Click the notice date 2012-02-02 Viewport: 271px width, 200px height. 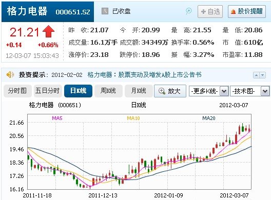[x=67, y=75]
